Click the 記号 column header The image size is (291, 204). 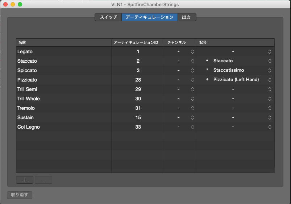pos(236,42)
